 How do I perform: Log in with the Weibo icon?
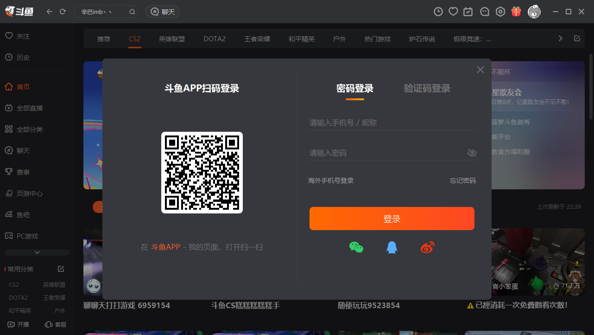click(428, 248)
